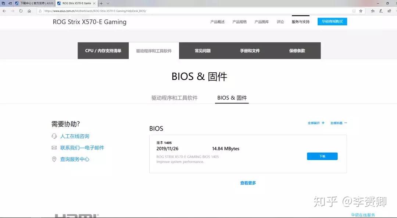The height and width of the screenshot is (218, 397).
Task: Open the favorites hub list icon
Action: coord(373,11)
